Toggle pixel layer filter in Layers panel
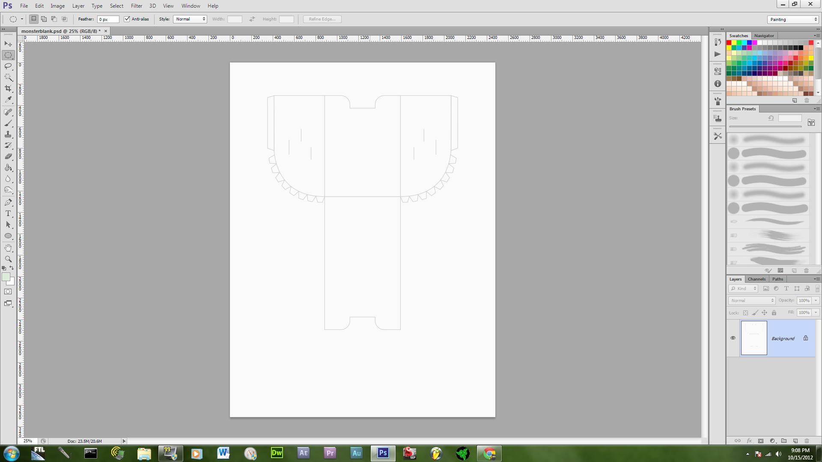 (x=766, y=289)
